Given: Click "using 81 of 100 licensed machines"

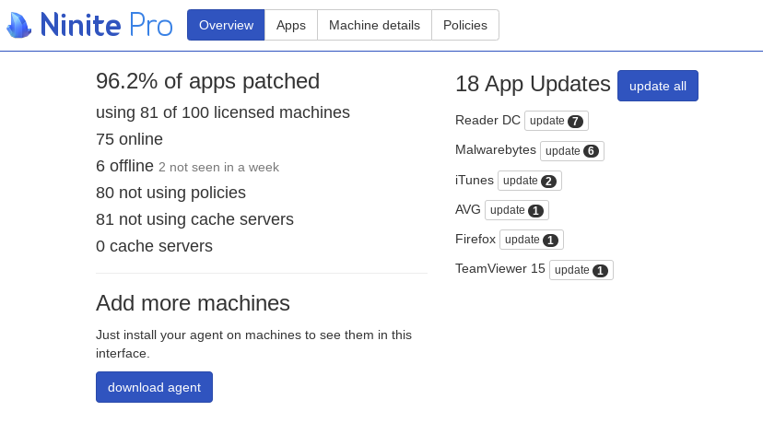Looking at the screenshot, I should click(223, 112).
